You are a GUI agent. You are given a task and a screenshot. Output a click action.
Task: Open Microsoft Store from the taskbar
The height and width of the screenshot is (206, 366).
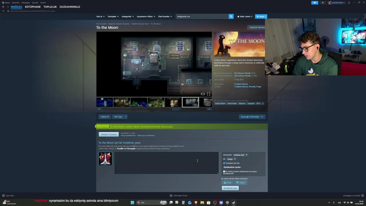pos(208,203)
